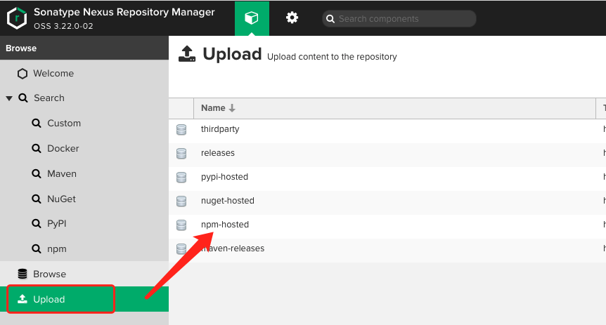
Task: Click the nuget-hosted repository icon
Action: click(181, 201)
